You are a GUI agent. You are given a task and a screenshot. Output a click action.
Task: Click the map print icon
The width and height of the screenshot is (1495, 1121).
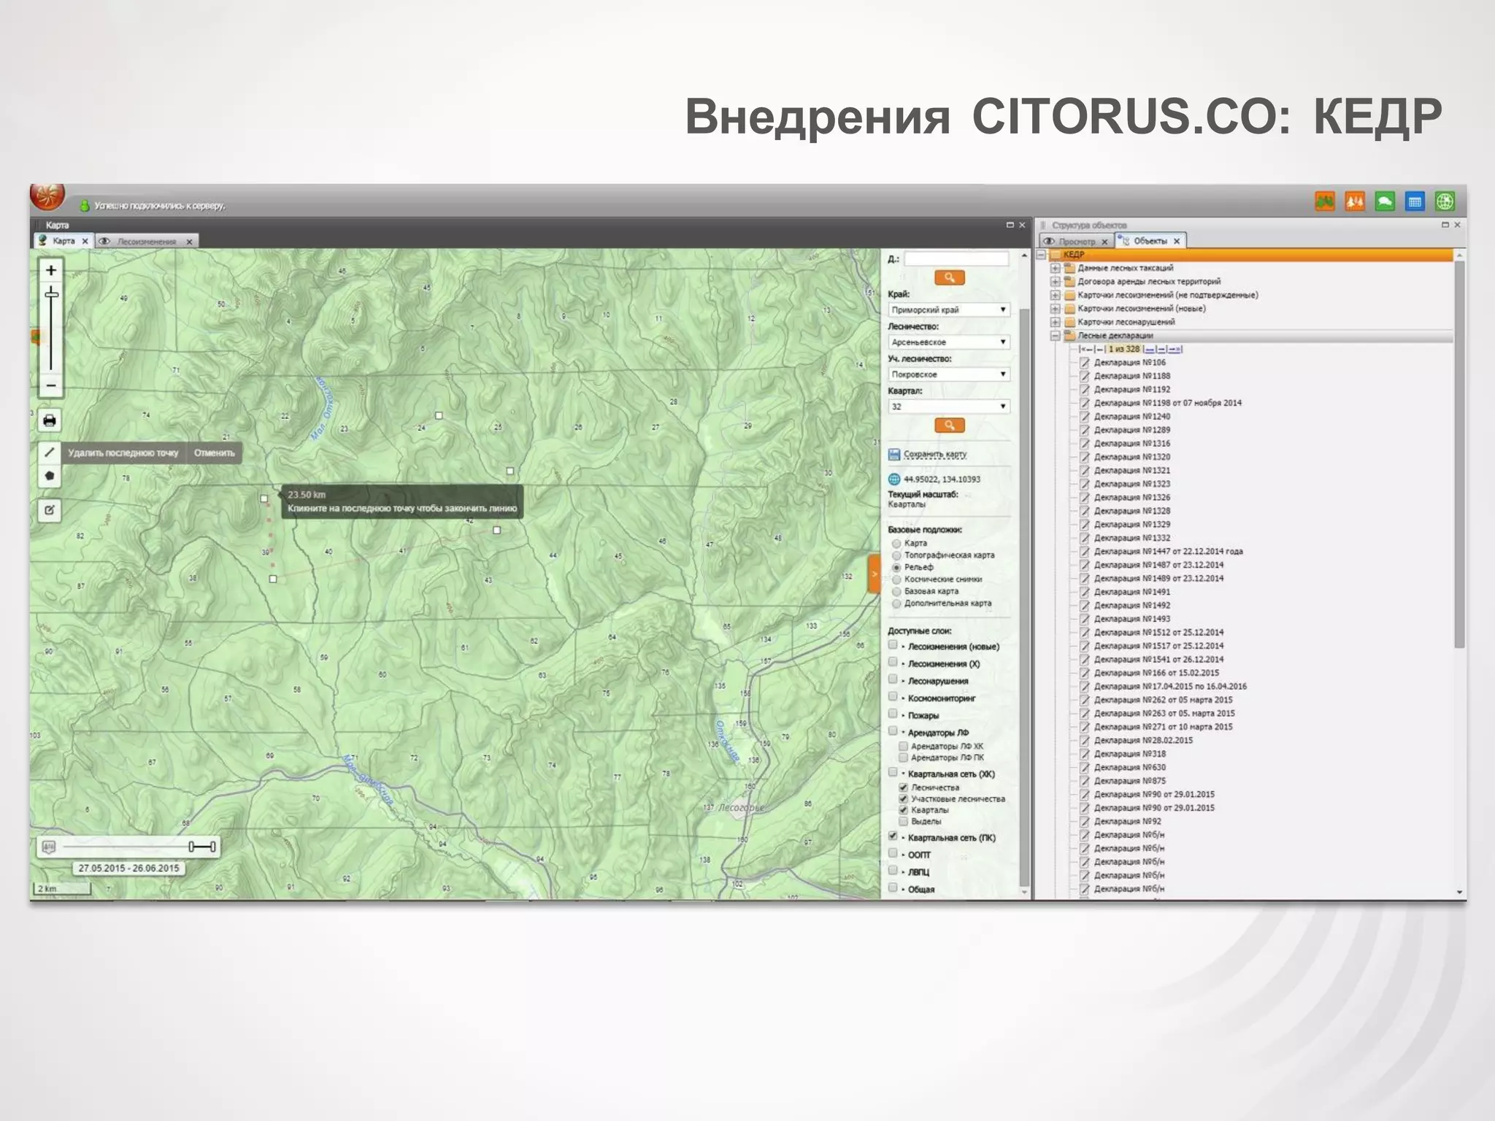50,420
